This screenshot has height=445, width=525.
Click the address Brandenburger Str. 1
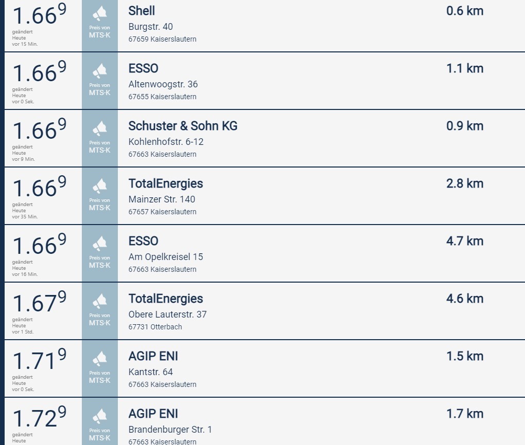coord(170,429)
